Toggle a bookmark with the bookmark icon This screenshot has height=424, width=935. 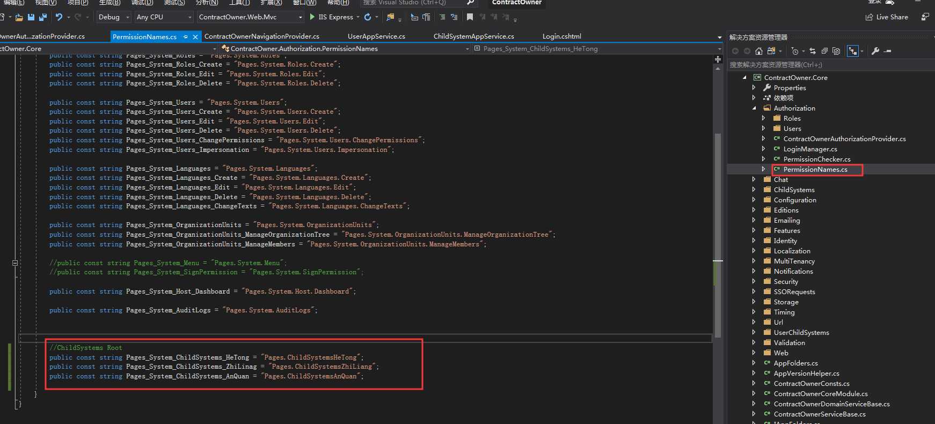(x=470, y=17)
